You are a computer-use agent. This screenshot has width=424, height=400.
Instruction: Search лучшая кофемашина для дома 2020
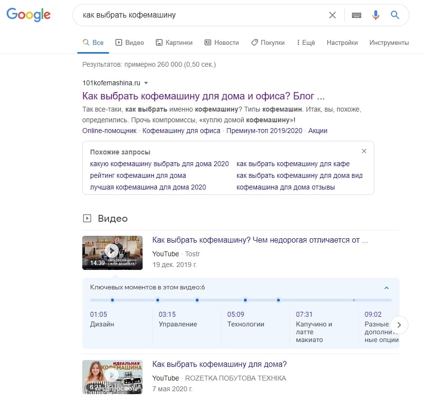click(x=148, y=187)
